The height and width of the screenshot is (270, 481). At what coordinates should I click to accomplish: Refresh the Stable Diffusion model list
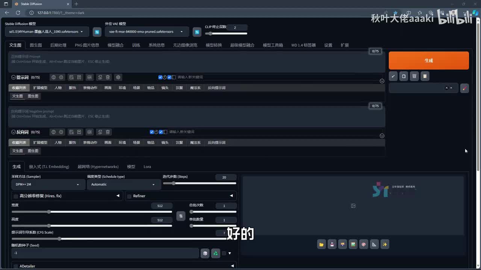(97, 32)
